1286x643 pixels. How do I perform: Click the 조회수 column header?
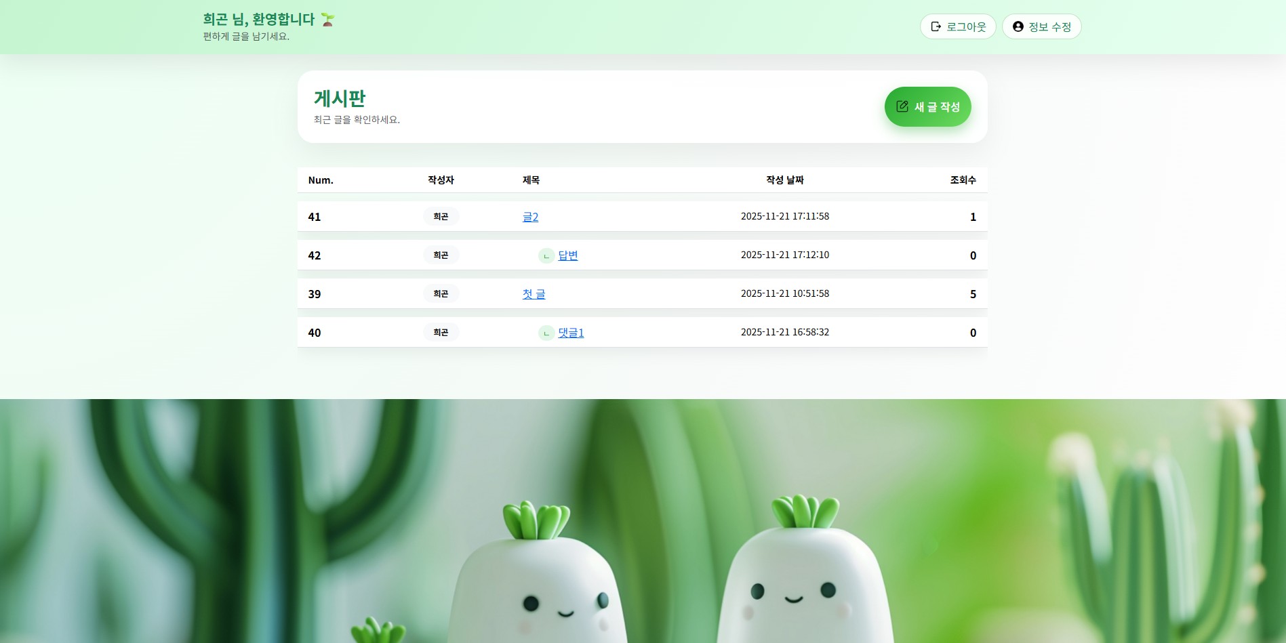pyautogui.click(x=963, y=180)
